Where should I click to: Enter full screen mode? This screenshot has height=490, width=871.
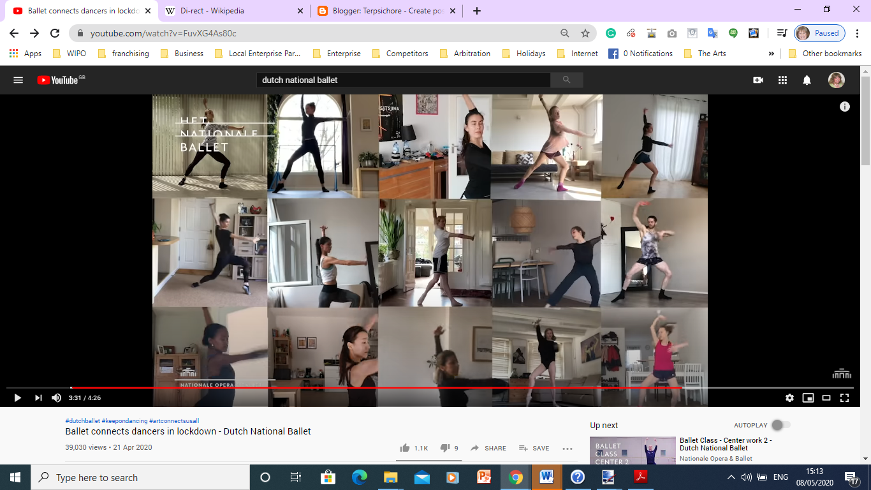844,397
